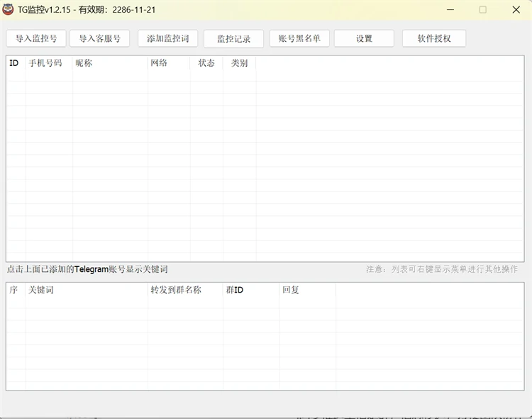Close the TG监控 window

(x=516, y=9)
